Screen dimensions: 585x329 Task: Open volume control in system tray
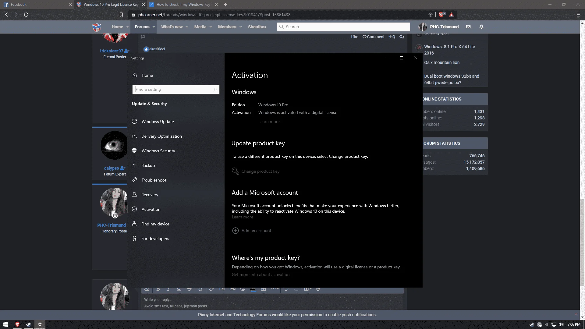(561, 324)
